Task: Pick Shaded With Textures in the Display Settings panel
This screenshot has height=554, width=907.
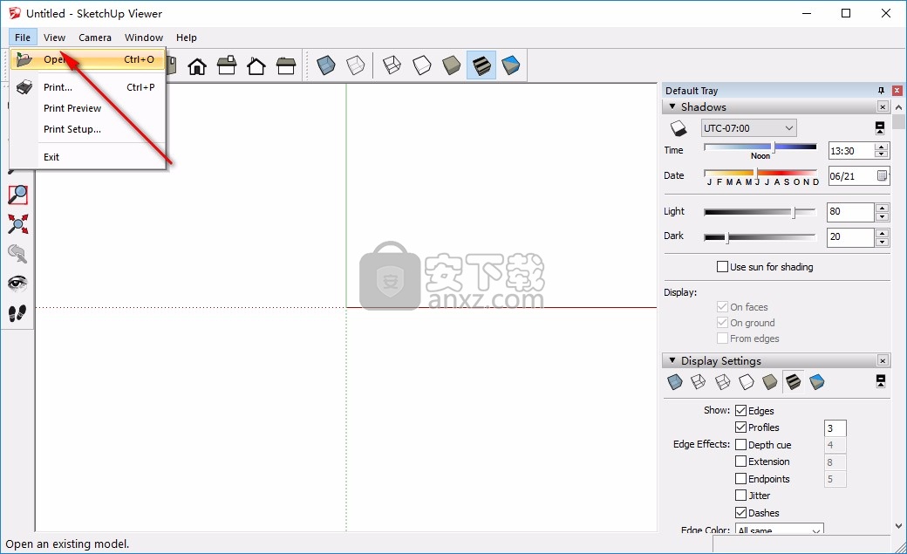Action: tap(793, 381)
